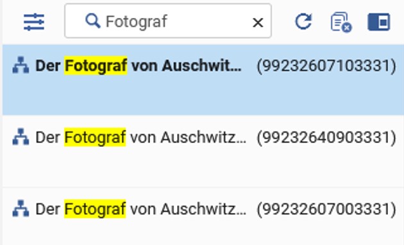Image resolution: width=404 pixels, height=245 pixels.
Task: Open title text of record 99232607003331
Action: point(140,208)
